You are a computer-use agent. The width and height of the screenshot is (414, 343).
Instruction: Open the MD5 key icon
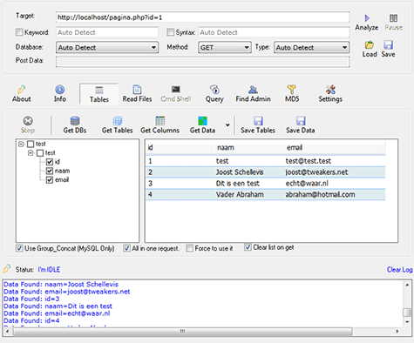point(292,90)
